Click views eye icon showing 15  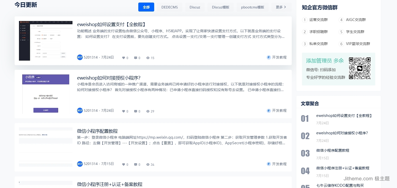(148, 58)
